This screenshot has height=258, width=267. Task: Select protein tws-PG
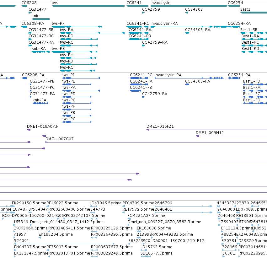coord(77,122)
